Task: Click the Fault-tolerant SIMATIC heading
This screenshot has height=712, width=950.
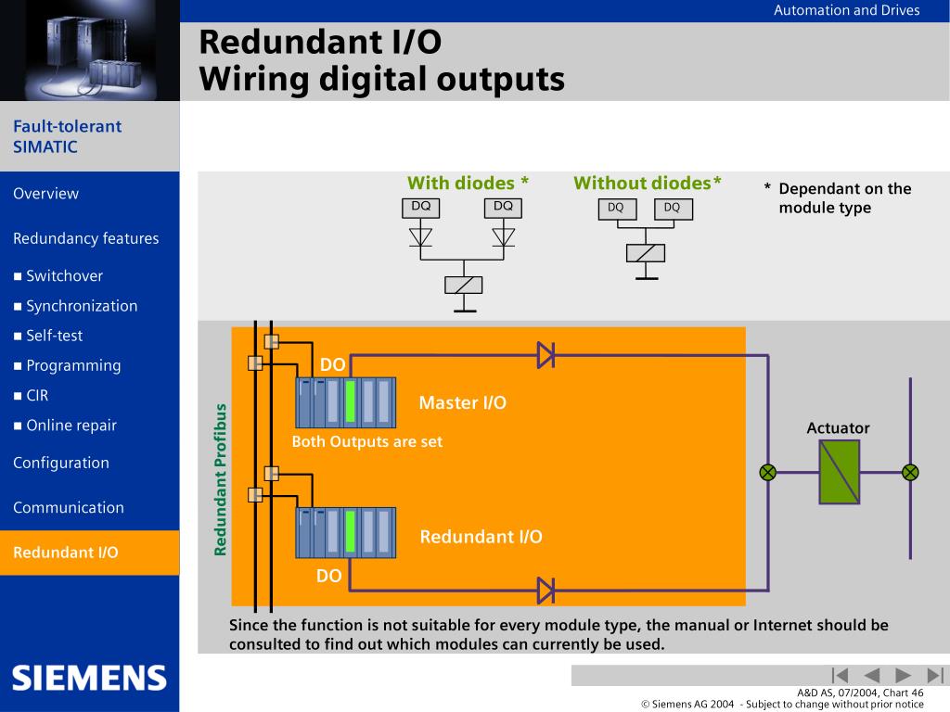Action: [67, 136]
